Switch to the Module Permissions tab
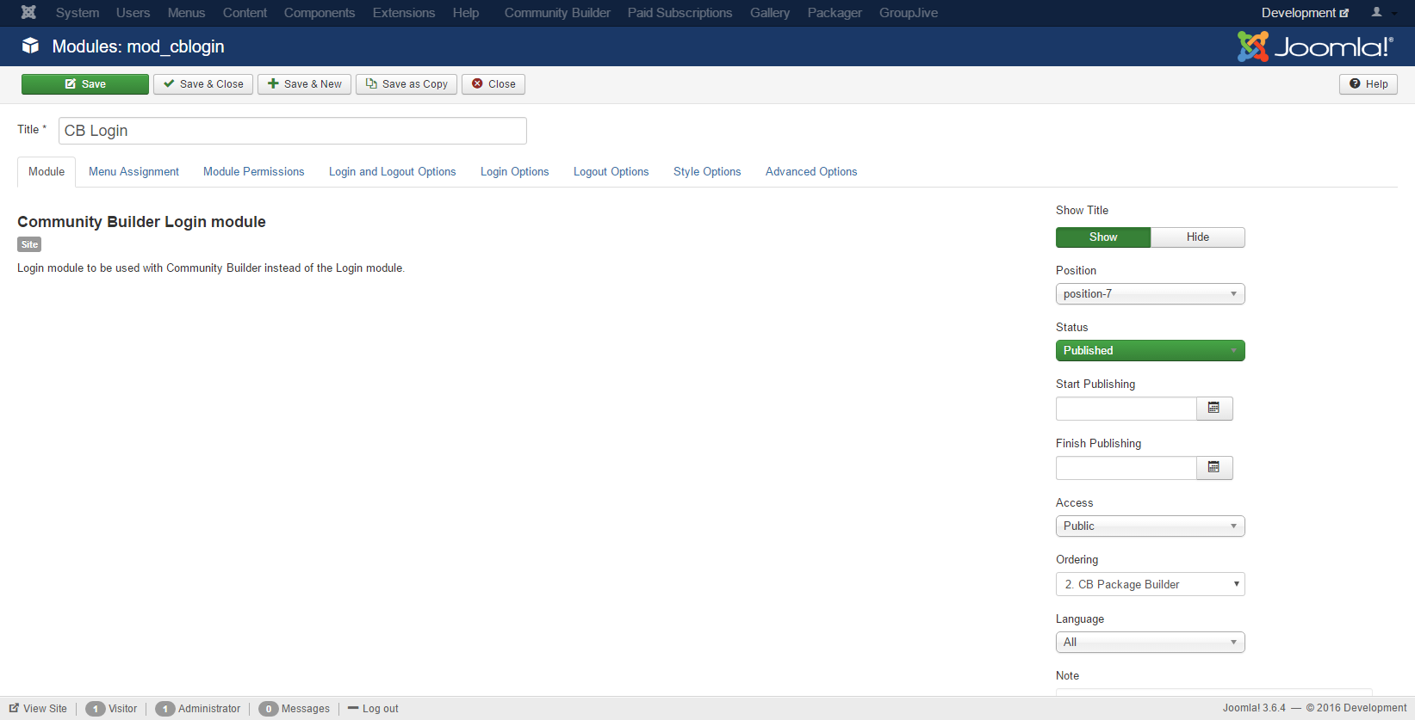Screen dimensions: 1415x720 (x=254, y=172)
